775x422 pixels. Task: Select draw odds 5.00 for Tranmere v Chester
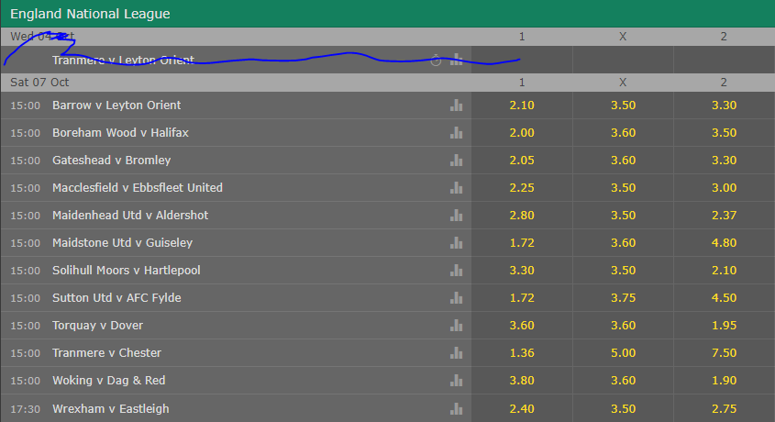[623, 353]
